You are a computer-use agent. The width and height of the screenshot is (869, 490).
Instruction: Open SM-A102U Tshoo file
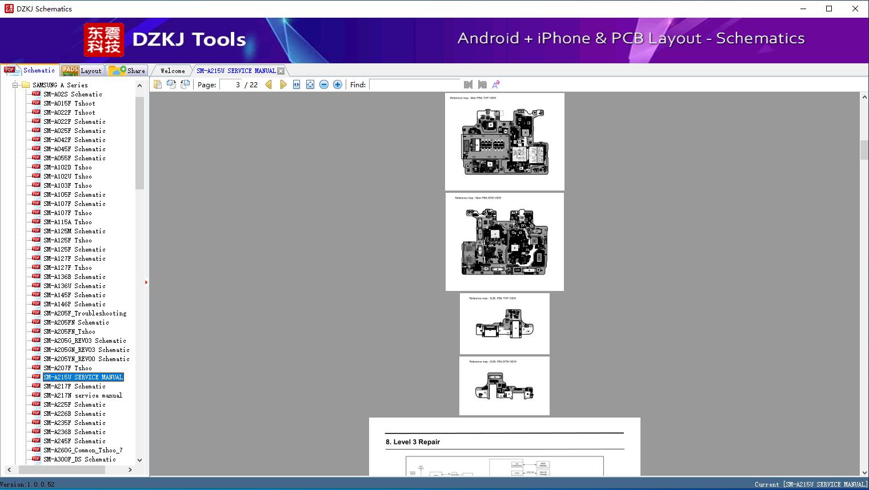point(67,176)
